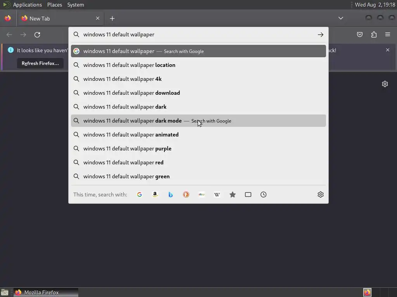This screenshot has height=297, width=397.
Task: Click Firefox workspace switcher thumbnail in panel
Action: [367, 292]
